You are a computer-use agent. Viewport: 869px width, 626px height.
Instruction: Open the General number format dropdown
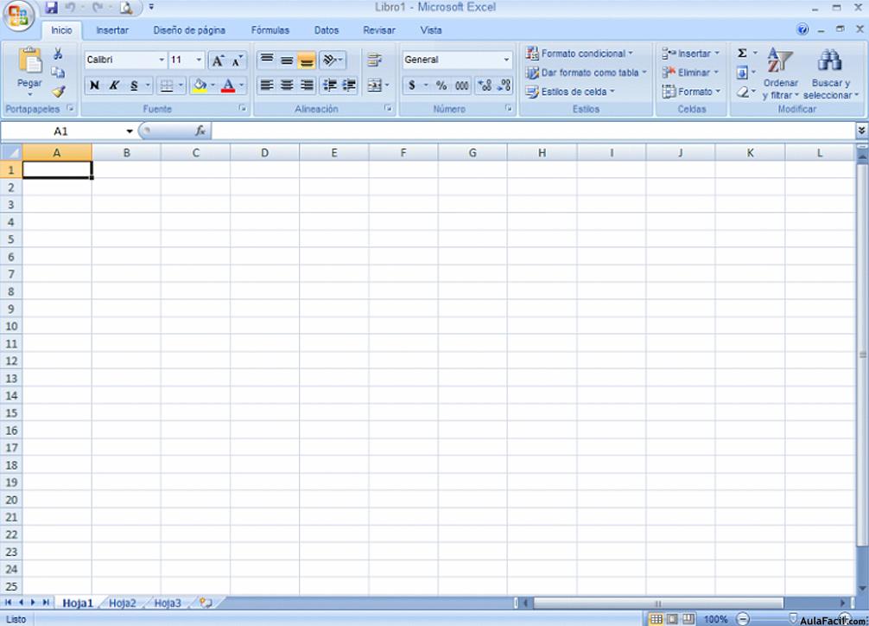coord(505,59)
